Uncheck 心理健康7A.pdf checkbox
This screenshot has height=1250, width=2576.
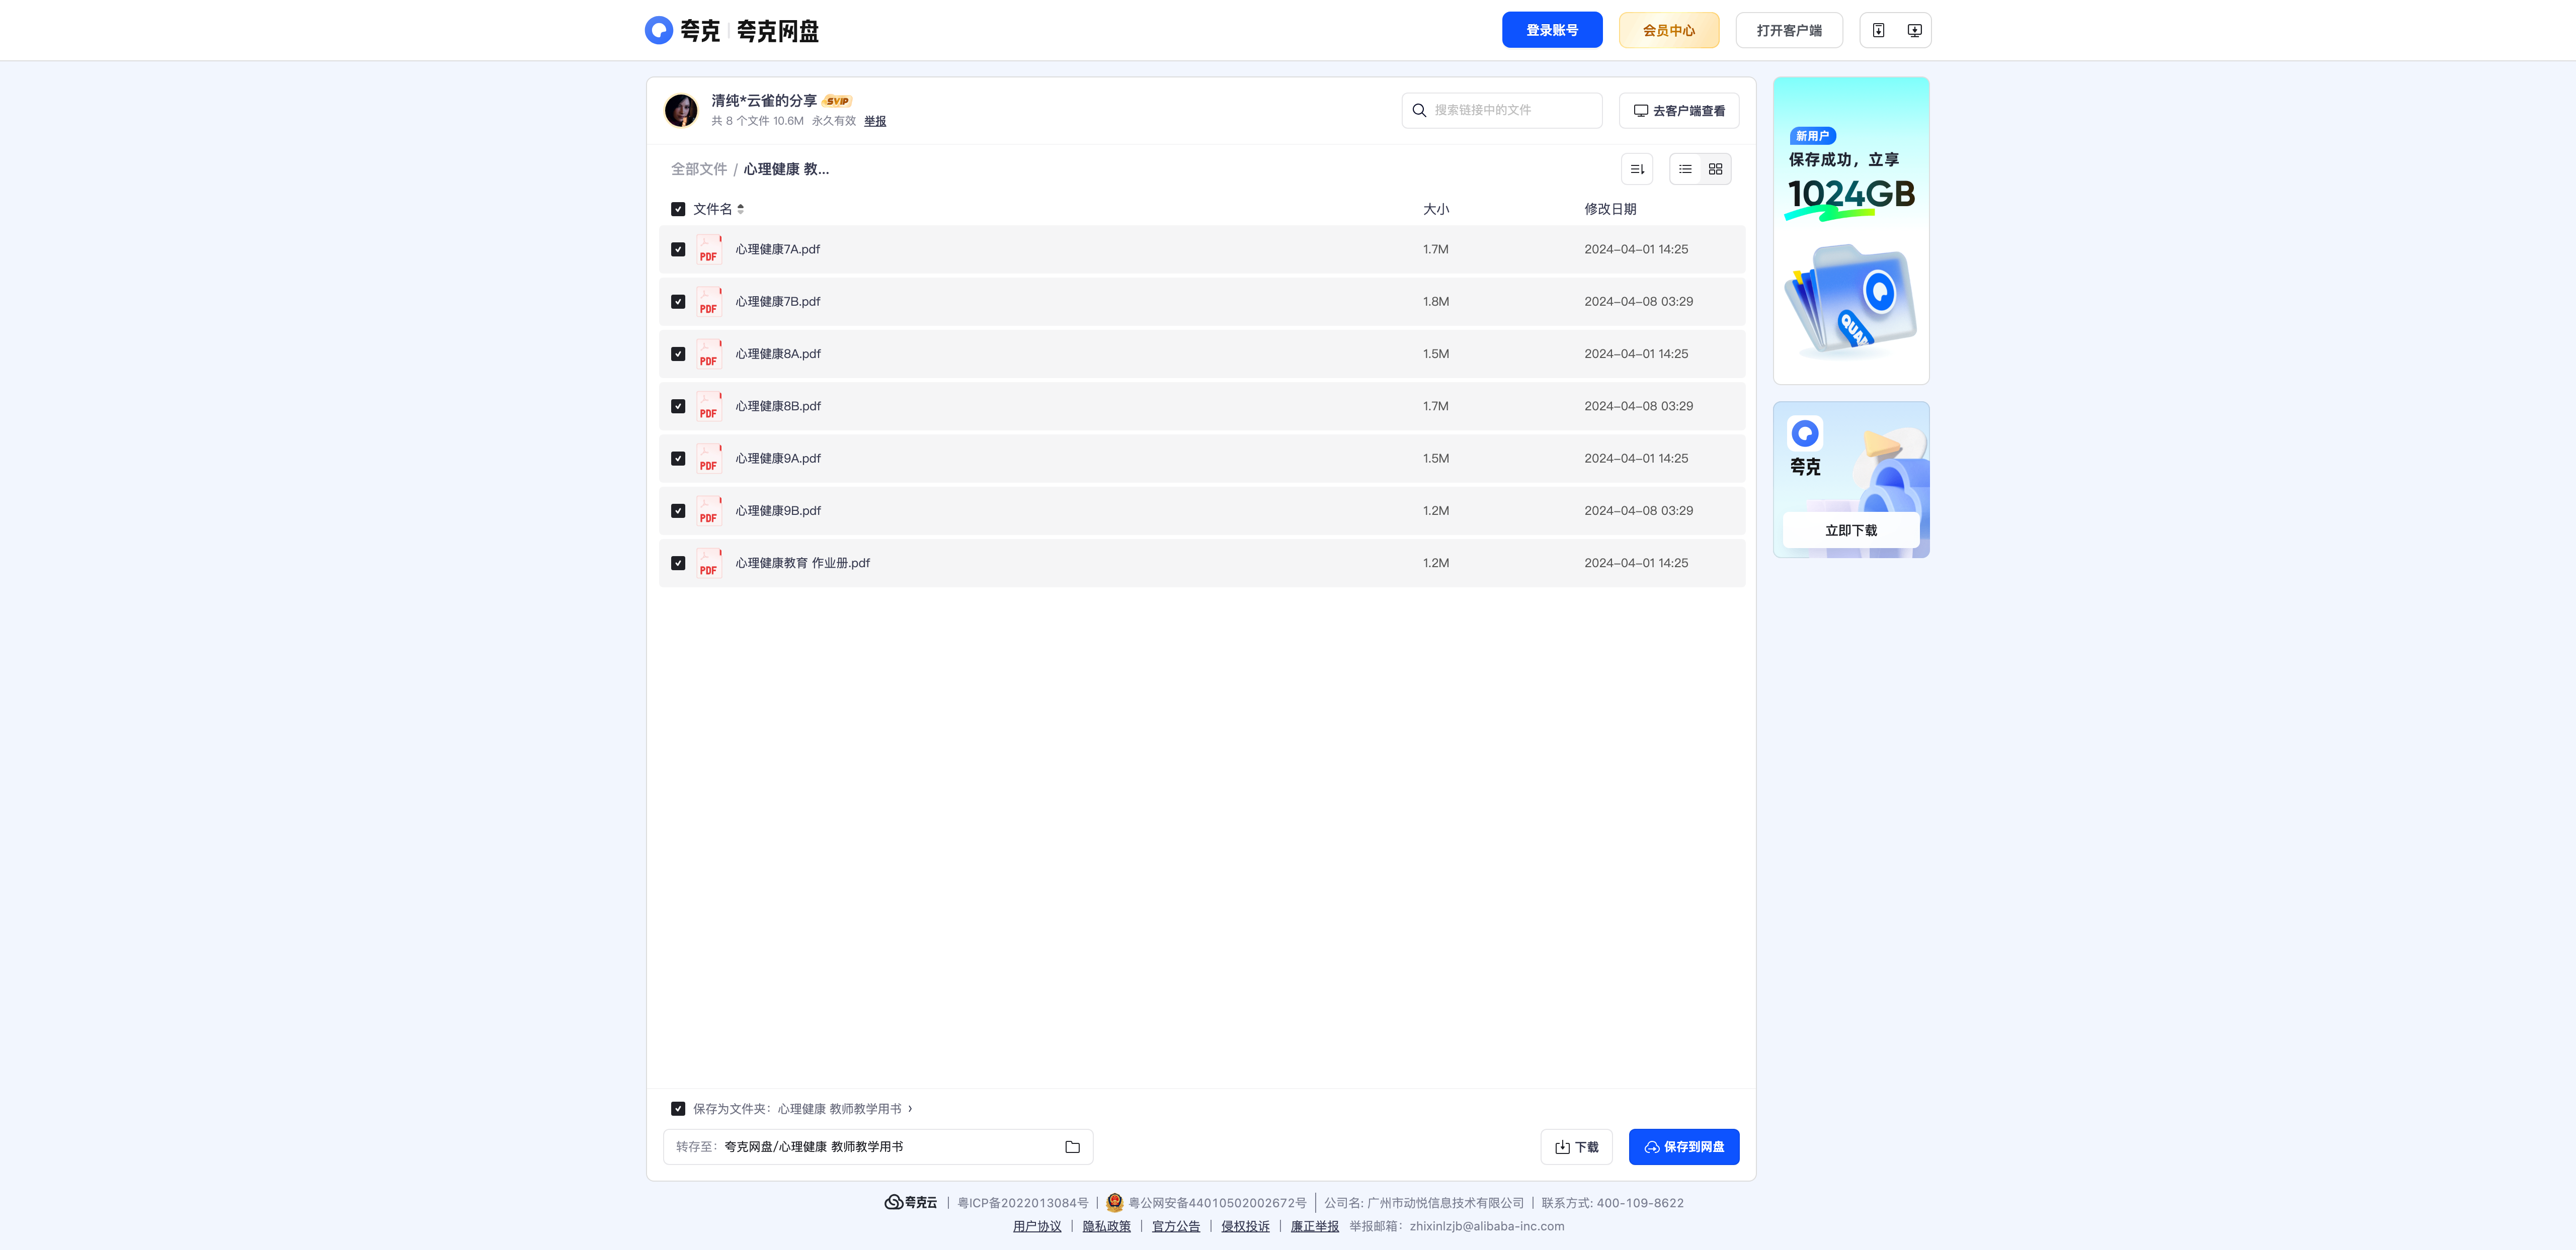tap(678, 249)
